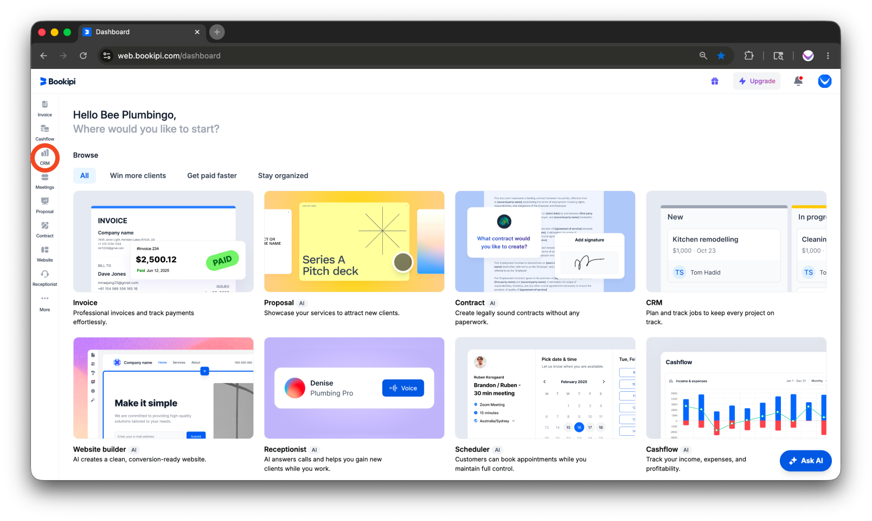Image resolution: width=872 pixels, height=521 pixels.
Task: Bookmark page with the star icon
Action: [721, 55]
